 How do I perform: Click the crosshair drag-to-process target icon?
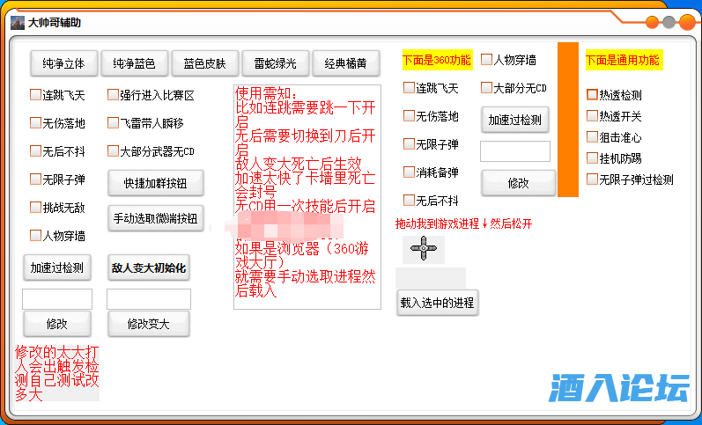tap(423, 249)
